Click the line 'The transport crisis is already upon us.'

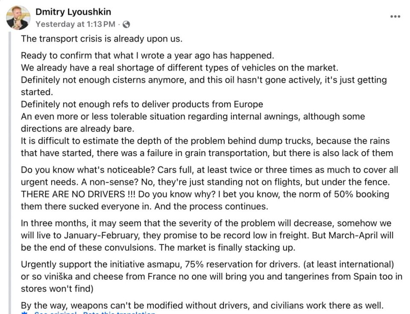click(102, 39)
